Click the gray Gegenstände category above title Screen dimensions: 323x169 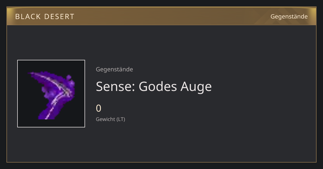[114, 69]
